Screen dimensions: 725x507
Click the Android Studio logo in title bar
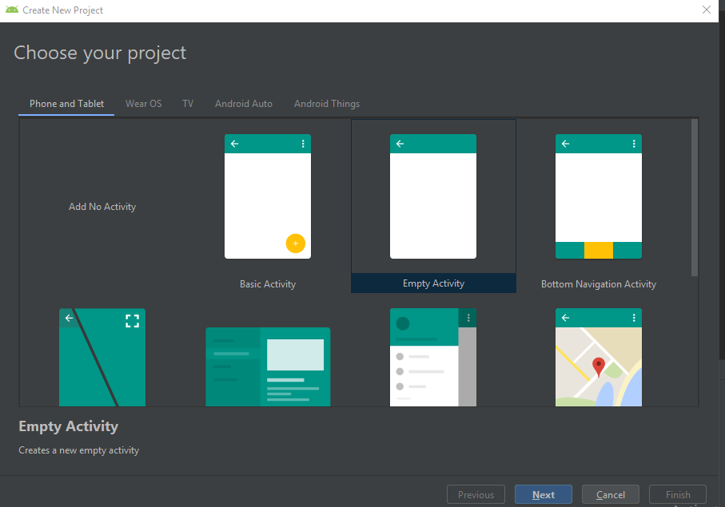point(12,10)
